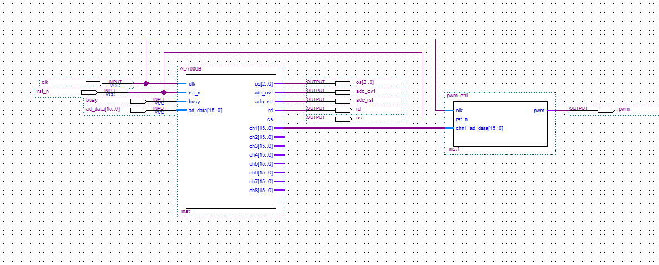Select the cs output pin symbol

pyautogui.click(x=343, y=119)
